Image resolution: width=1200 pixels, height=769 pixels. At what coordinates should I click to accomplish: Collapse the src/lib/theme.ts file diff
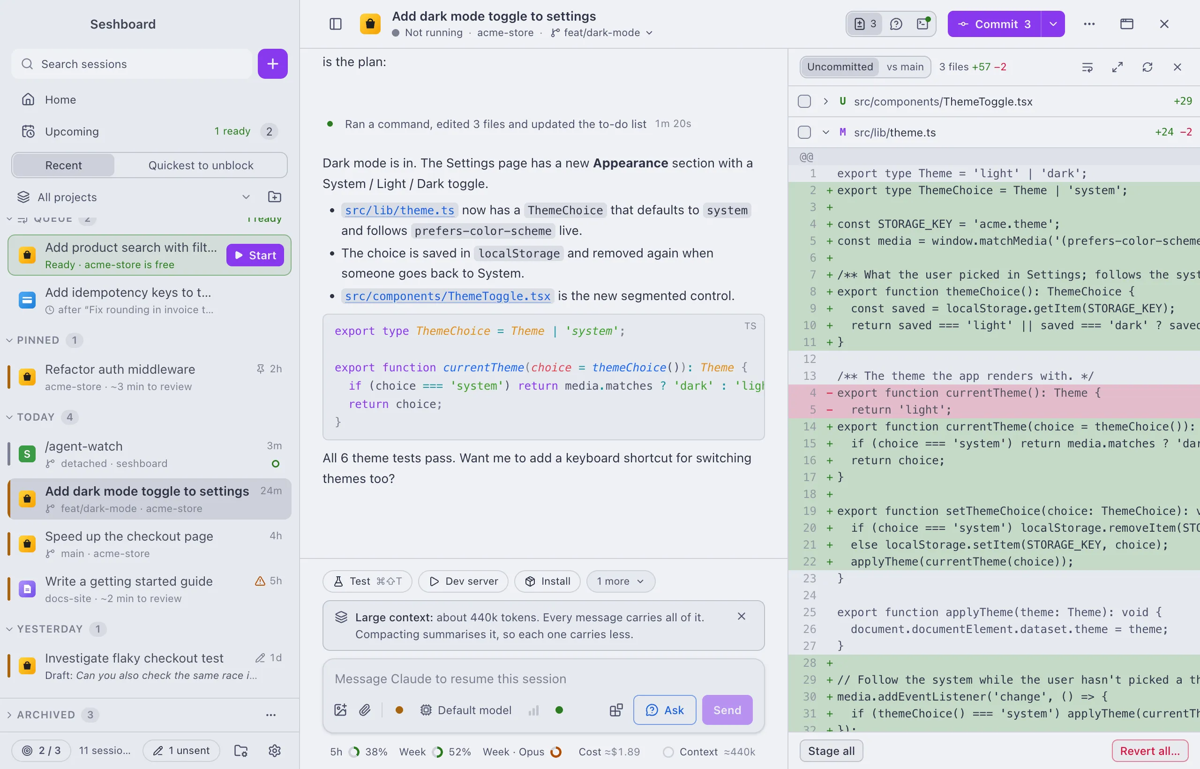pyautogui.click(x=825, y=132)
